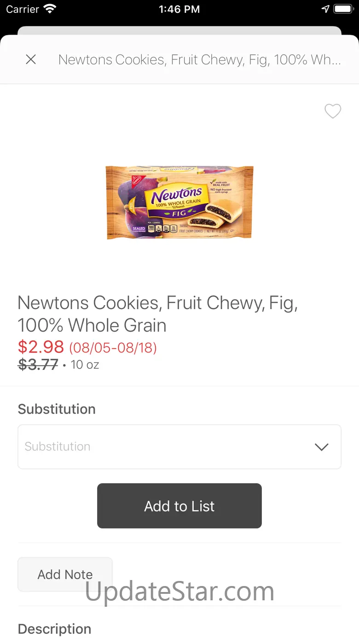Viewport: 359px width, 639px height.
Task: Tap the Substitution section label
Action: (x=57, y=409)
